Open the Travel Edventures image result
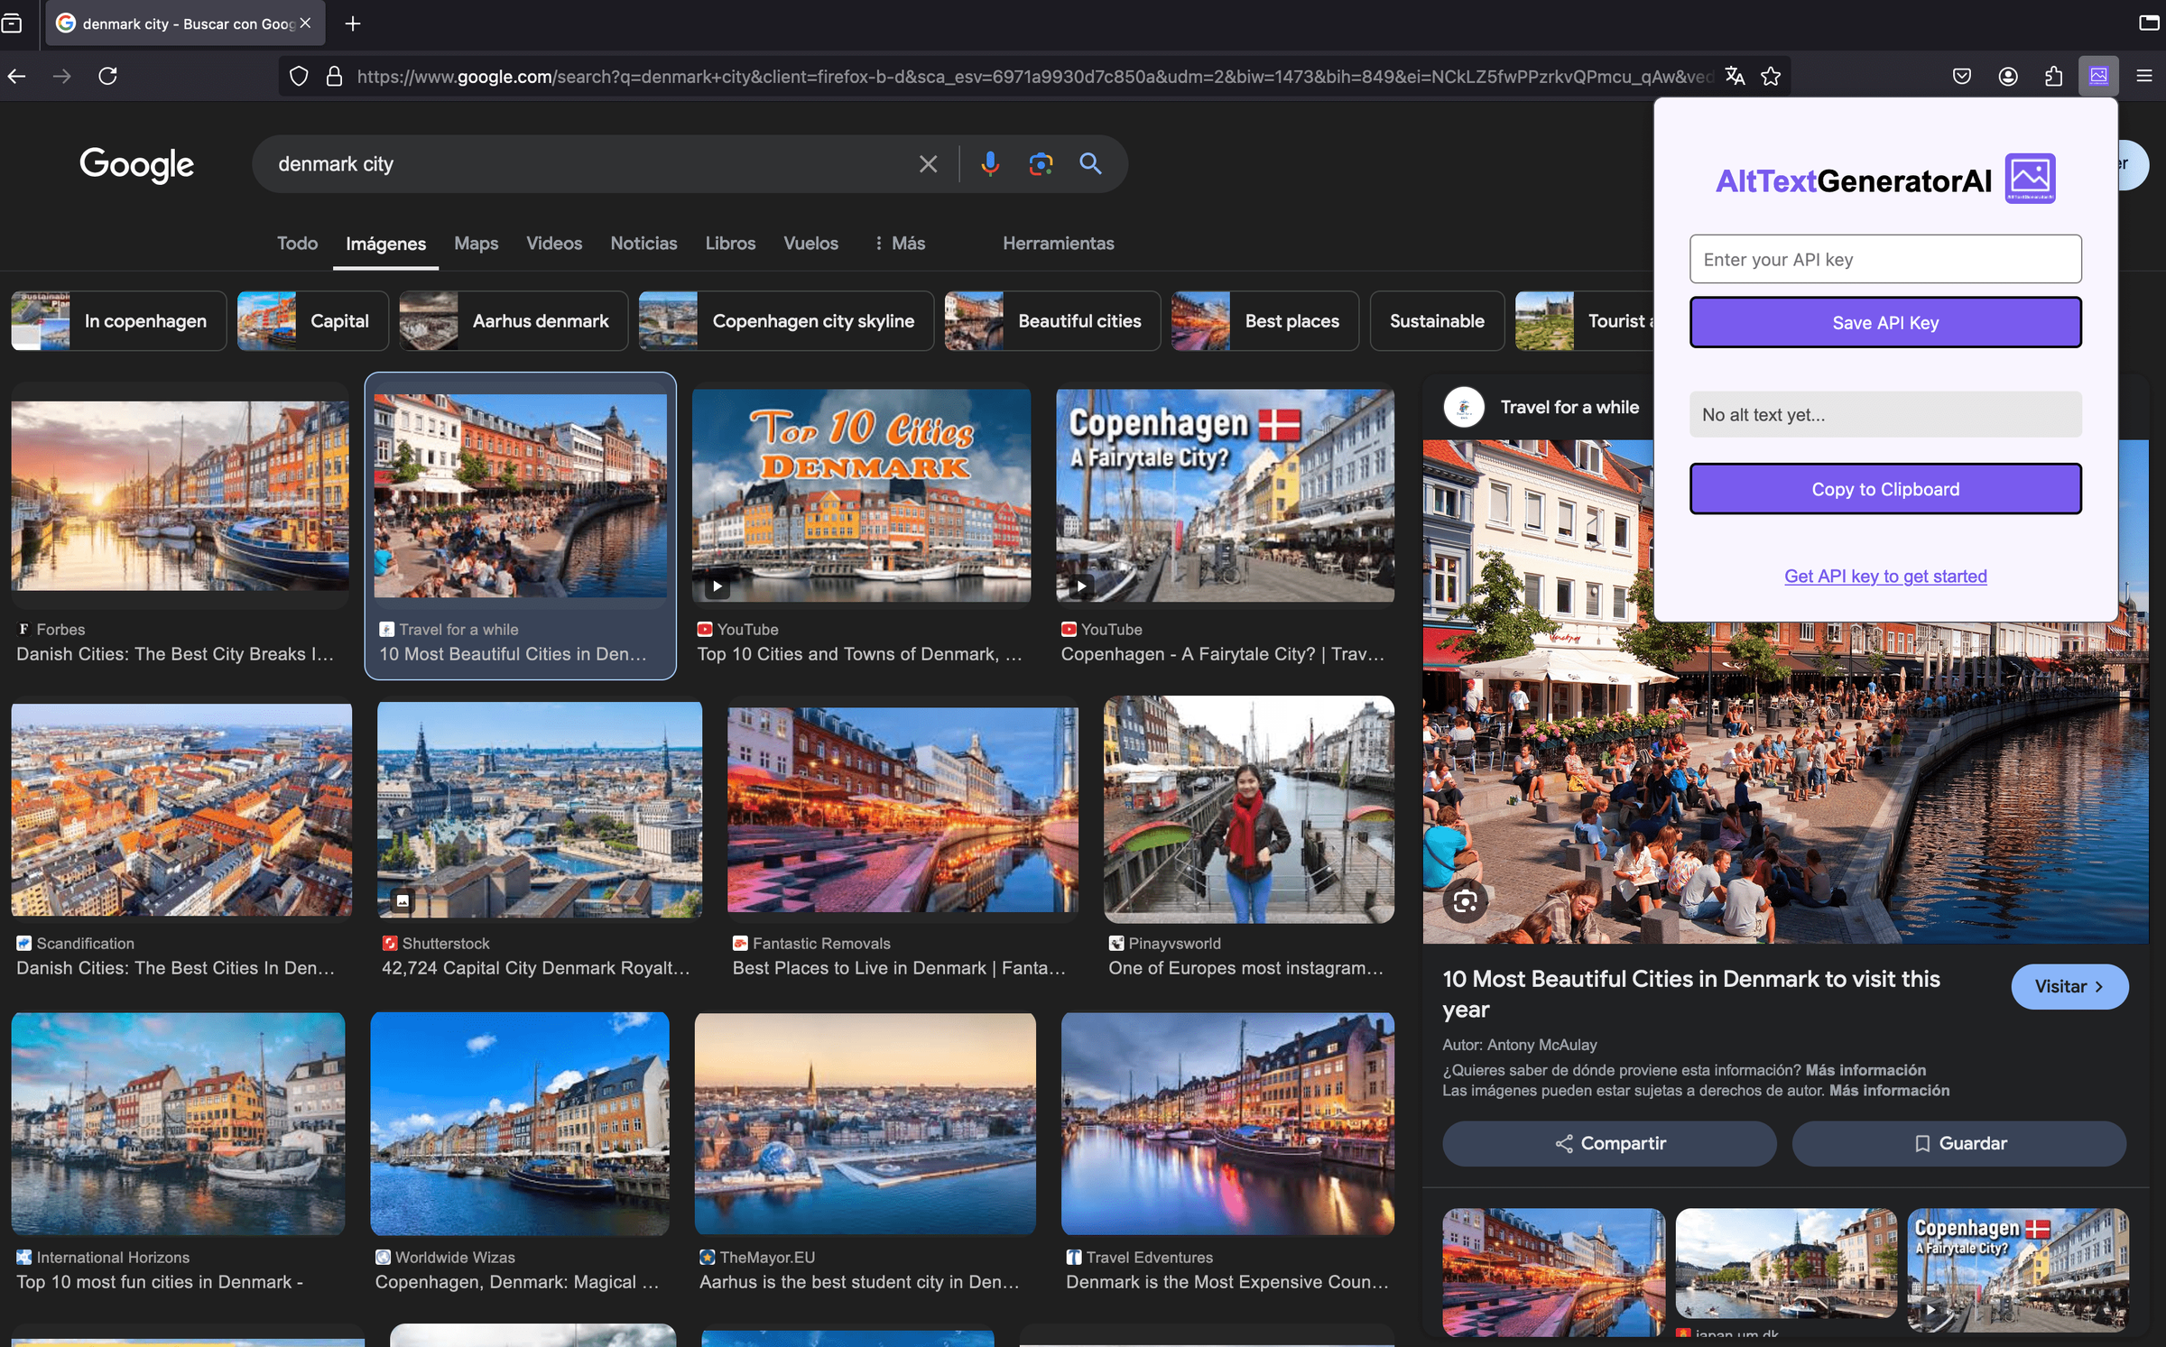This screenshot has width=2166, height=1347. click(x=1227, y=1124)
